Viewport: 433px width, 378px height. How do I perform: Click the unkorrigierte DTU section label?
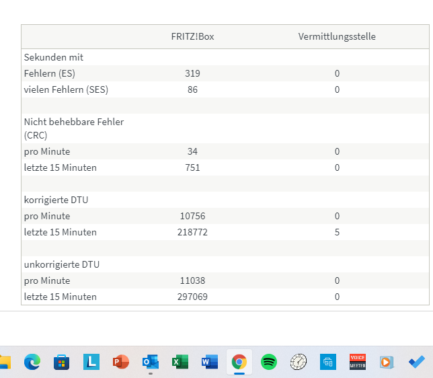(x=62, y=265)
